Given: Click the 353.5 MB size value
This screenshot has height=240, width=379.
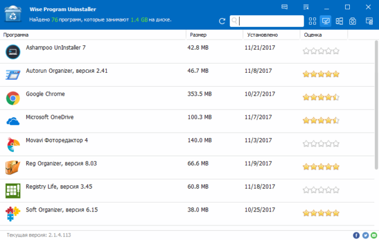Looking at the screenshot, I should (x=199, y=94).
